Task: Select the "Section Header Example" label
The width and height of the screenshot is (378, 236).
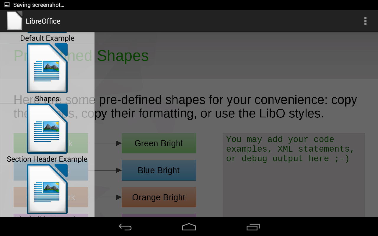Action: click(x=47, y=159)
